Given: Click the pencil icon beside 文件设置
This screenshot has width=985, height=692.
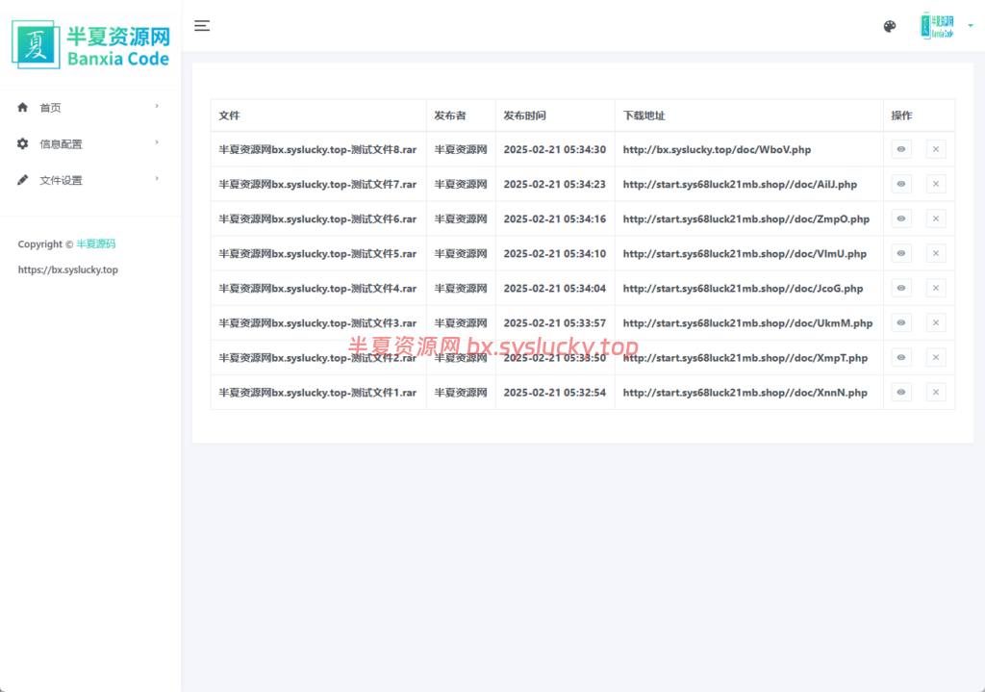Looking at the screenshot, I should click(x=23, y=180).
